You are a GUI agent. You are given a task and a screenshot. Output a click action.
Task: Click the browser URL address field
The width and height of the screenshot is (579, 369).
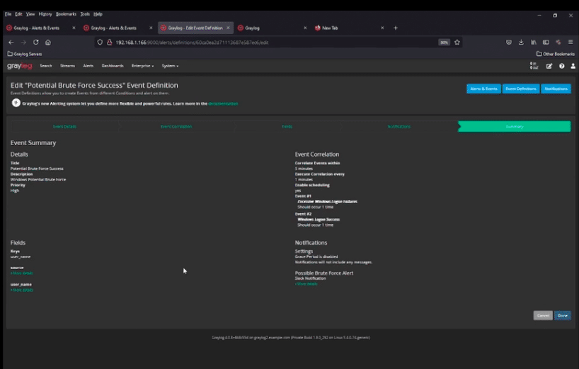click(x=269, y=42)
